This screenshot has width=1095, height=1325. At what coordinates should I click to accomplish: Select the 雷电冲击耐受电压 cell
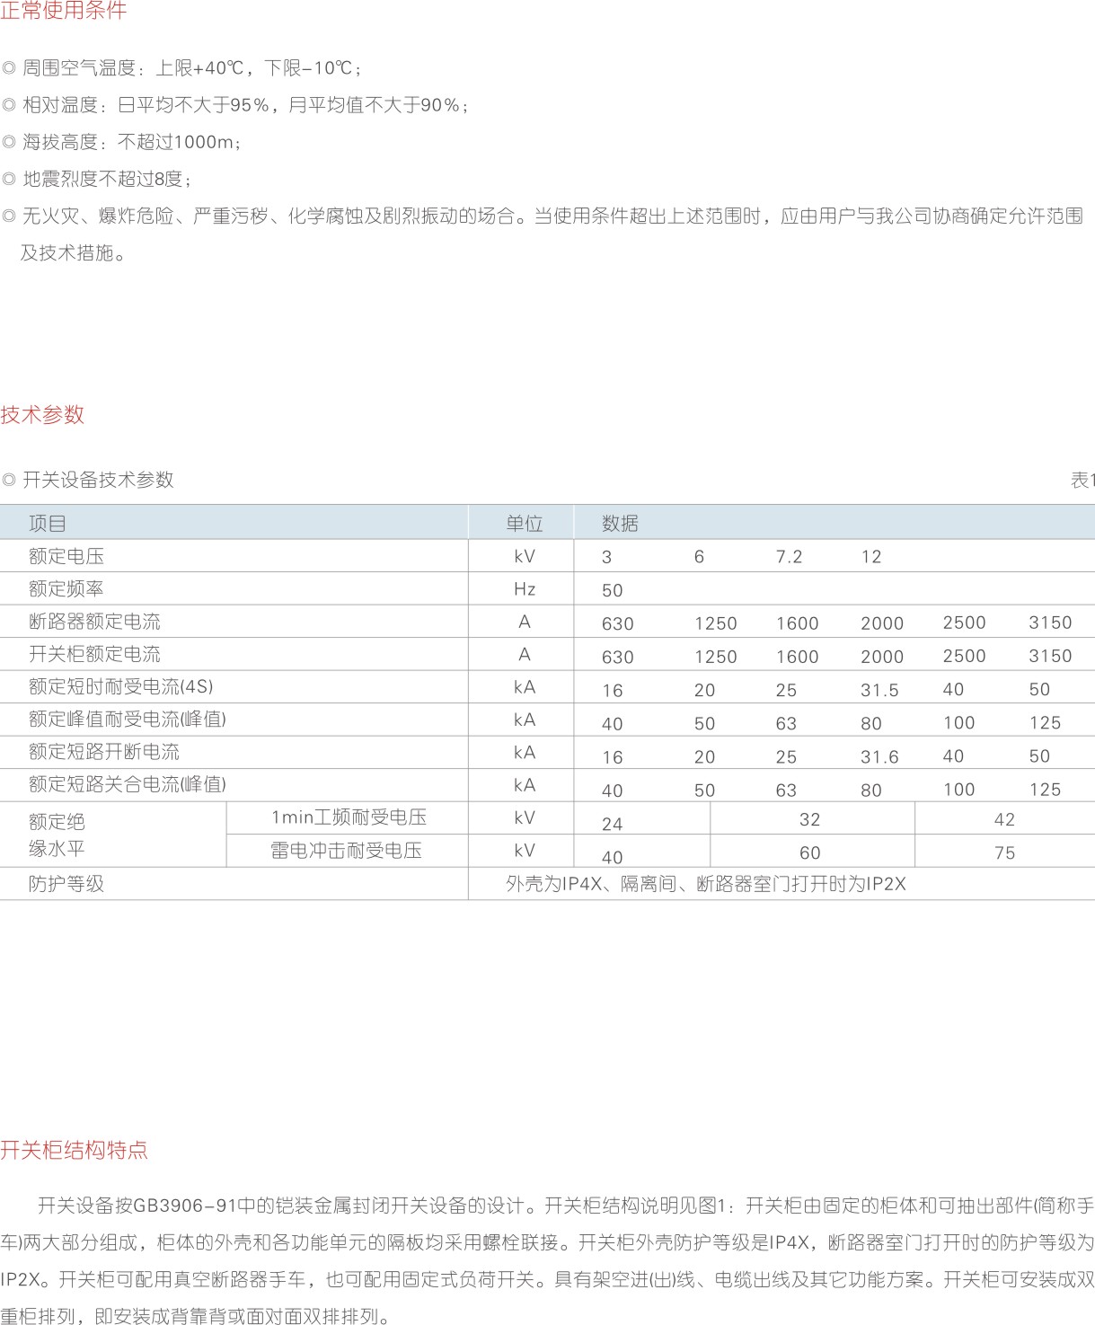coord(346,851)
